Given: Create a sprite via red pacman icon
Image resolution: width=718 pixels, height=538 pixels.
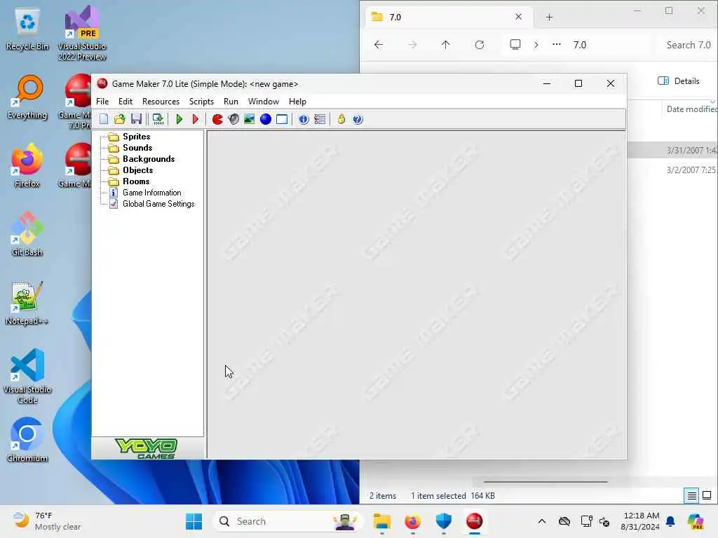Looking at the screenshot, I should [217, 119].
